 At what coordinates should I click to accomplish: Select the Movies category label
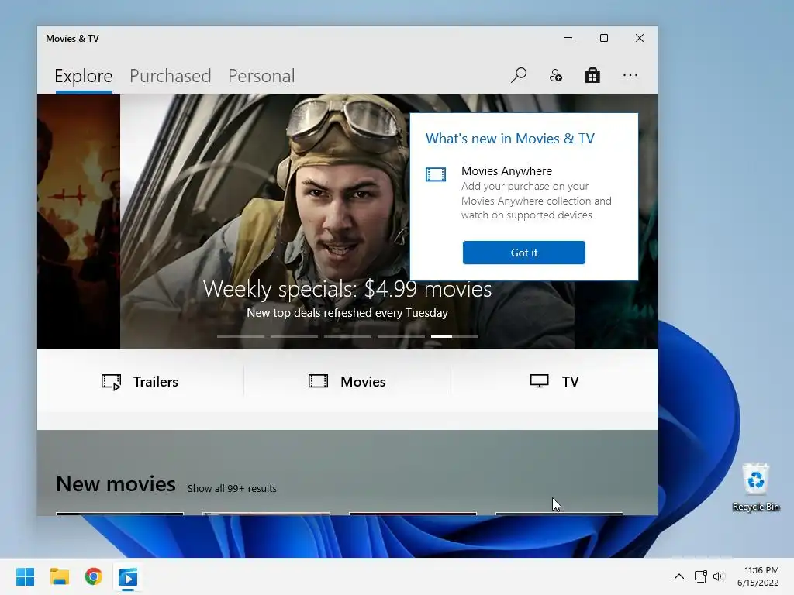(363, 381)
